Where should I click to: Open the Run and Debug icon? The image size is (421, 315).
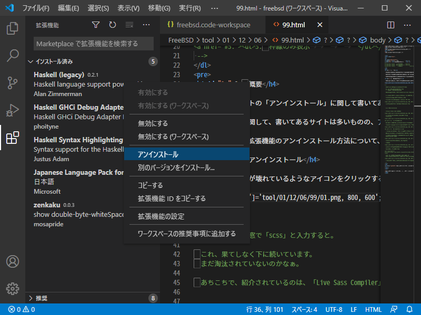[12, 110]
